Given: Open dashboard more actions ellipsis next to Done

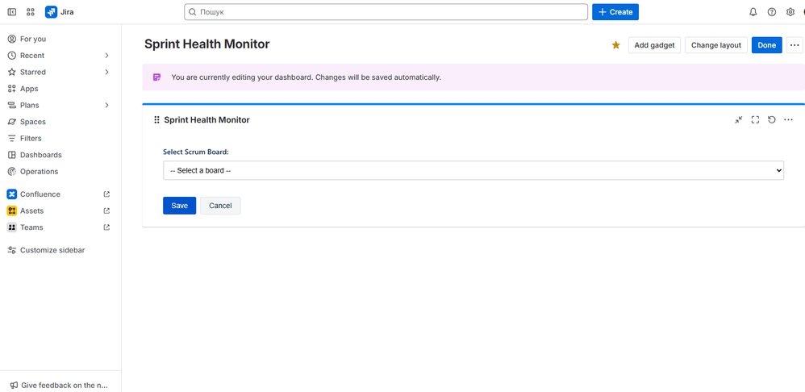Looking at the screenshot, I should pos(795,45).
